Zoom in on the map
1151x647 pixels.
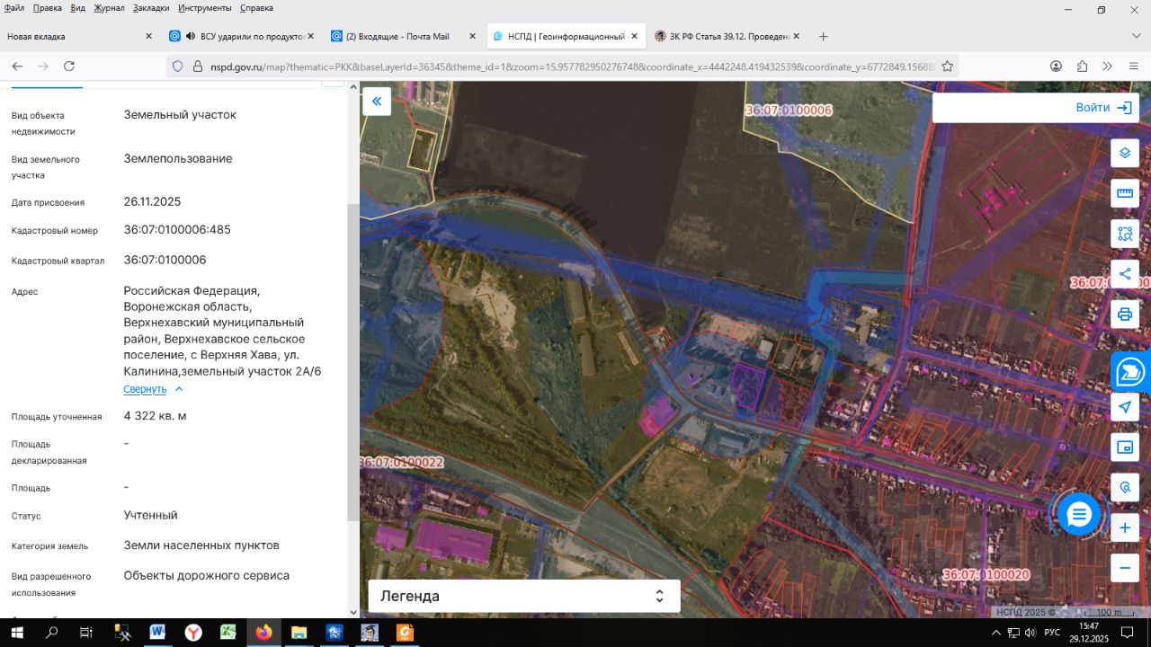1125,527
